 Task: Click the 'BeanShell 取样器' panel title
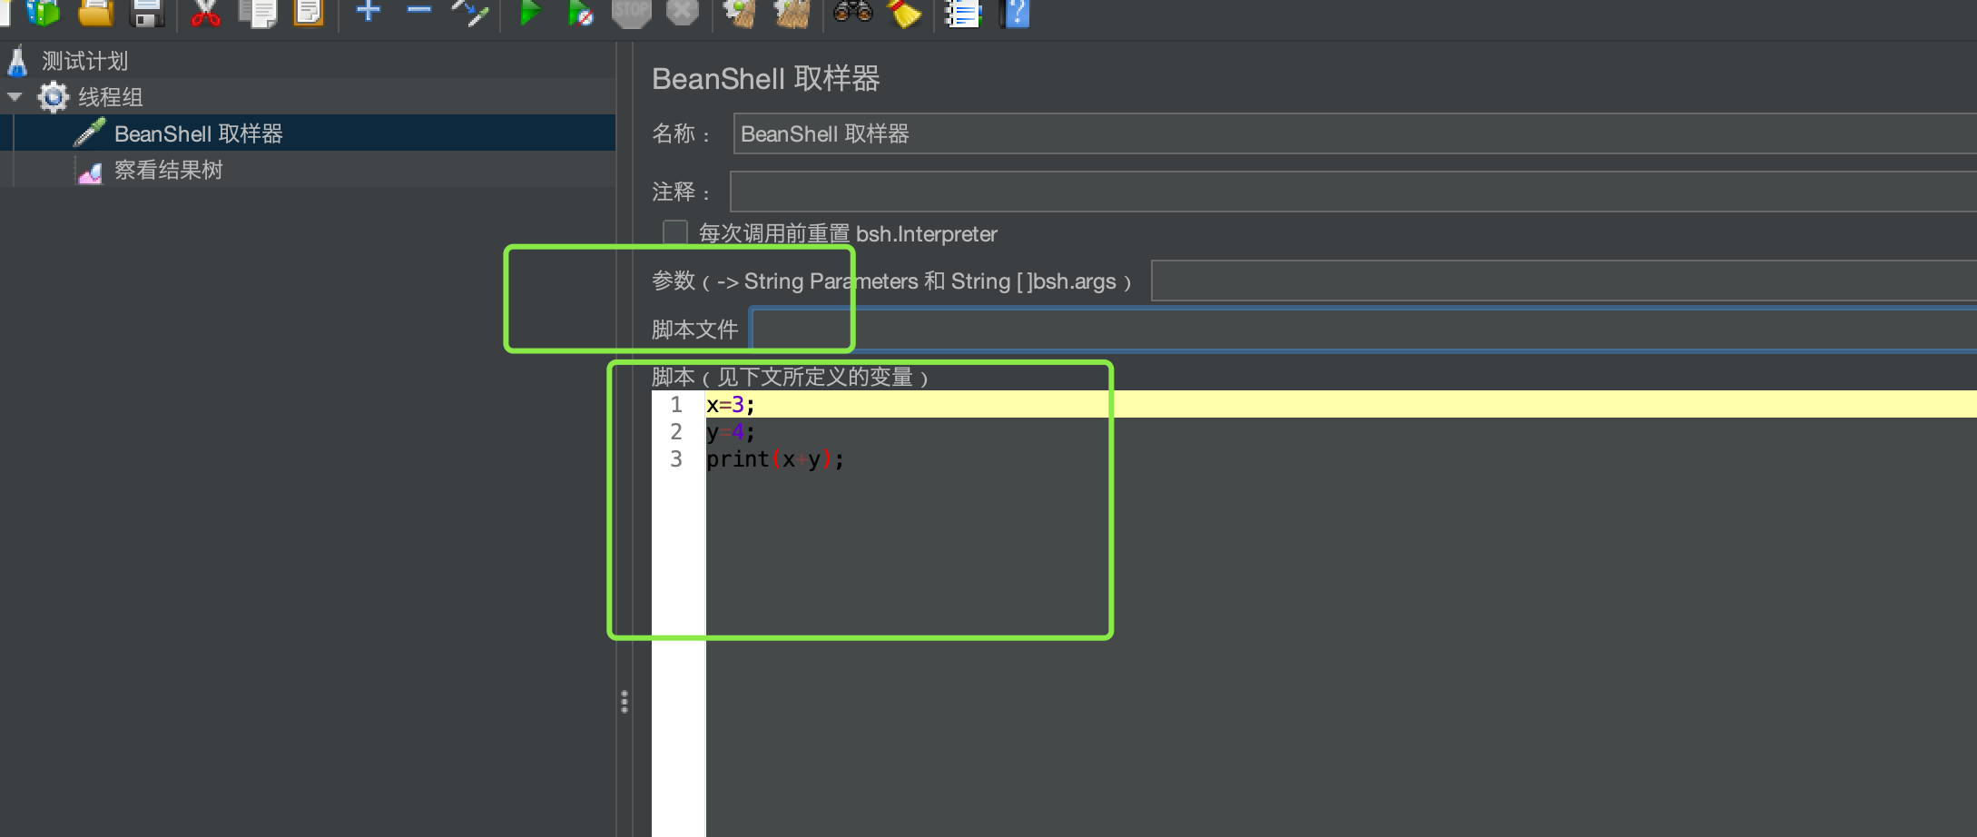tap(766, 79)
